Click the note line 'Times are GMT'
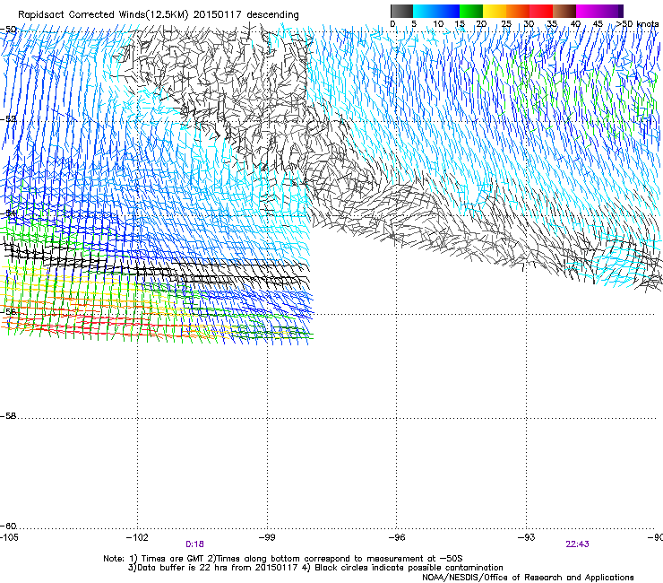Screen dimensions: 663x583 click(x=171, y=559)
